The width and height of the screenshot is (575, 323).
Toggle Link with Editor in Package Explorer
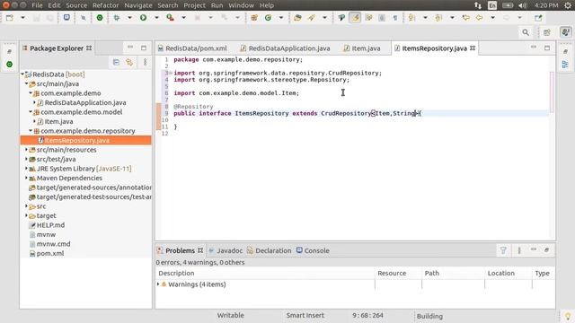click(x=129, y=62)
